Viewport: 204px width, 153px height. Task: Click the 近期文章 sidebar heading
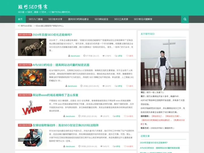click(145, 136)
